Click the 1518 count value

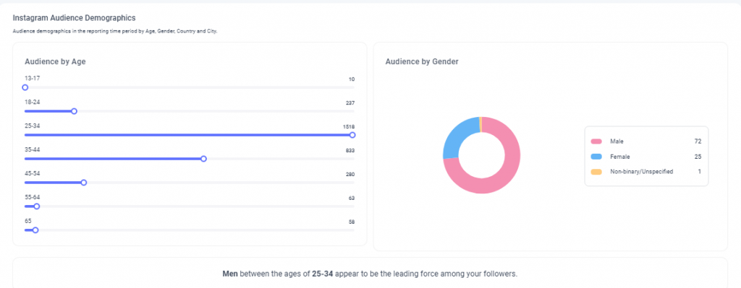pyautogui.click(x=349, y=127)
